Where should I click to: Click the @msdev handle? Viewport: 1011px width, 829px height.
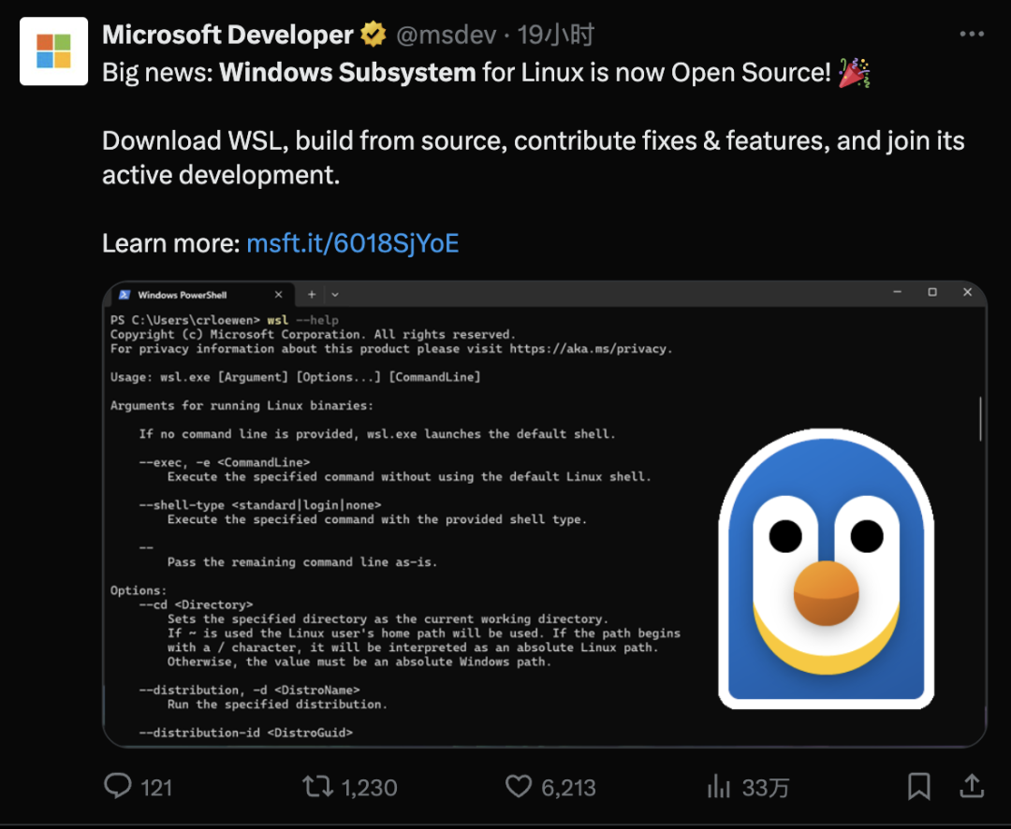coord(447,36)
